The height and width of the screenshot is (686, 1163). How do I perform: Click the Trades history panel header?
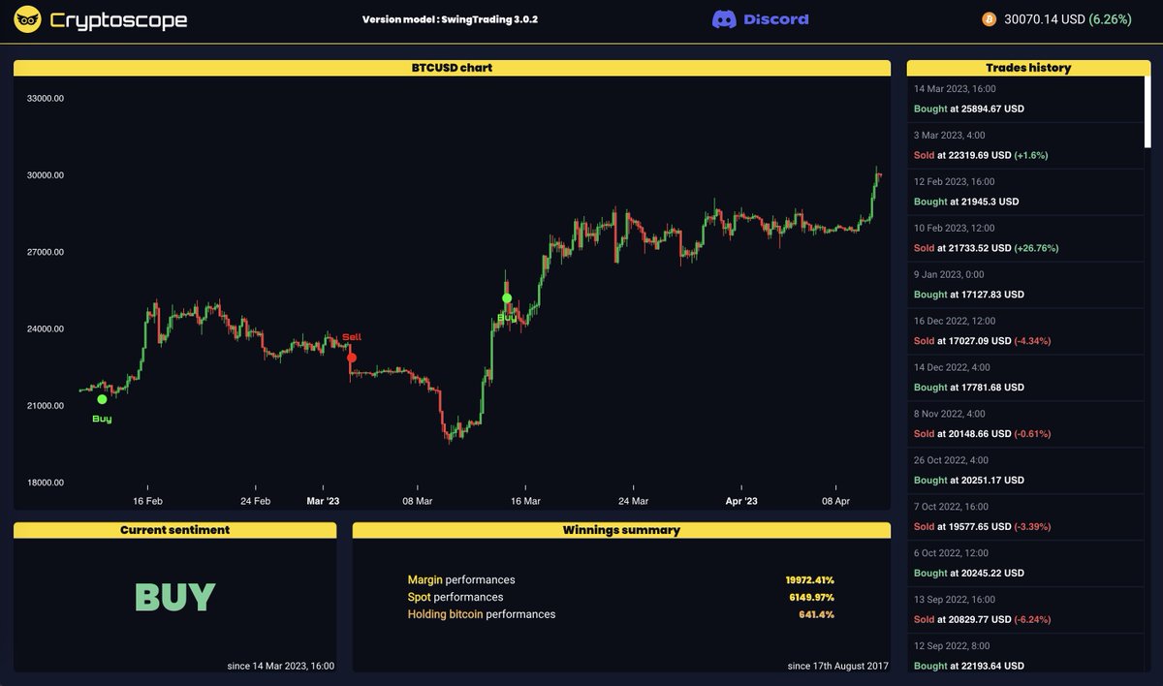pos(1028,68)
